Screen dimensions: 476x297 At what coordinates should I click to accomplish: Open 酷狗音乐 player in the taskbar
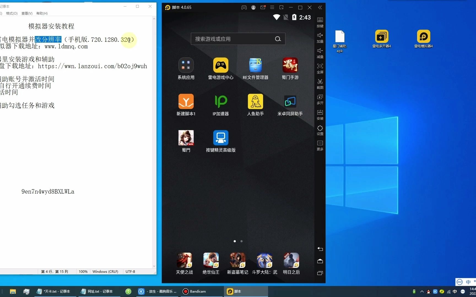(x=158, y=291)
